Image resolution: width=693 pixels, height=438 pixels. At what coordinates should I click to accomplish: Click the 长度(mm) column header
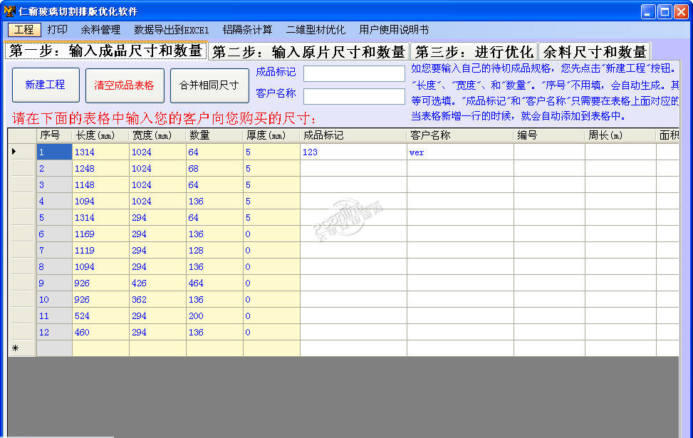pos(100,135)
